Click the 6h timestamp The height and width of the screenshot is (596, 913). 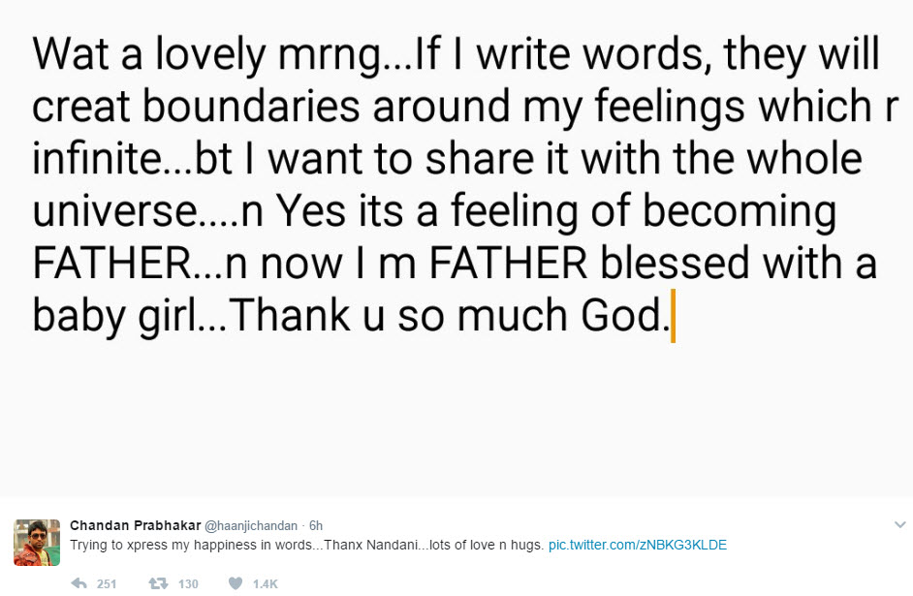(x=316, y=525)
